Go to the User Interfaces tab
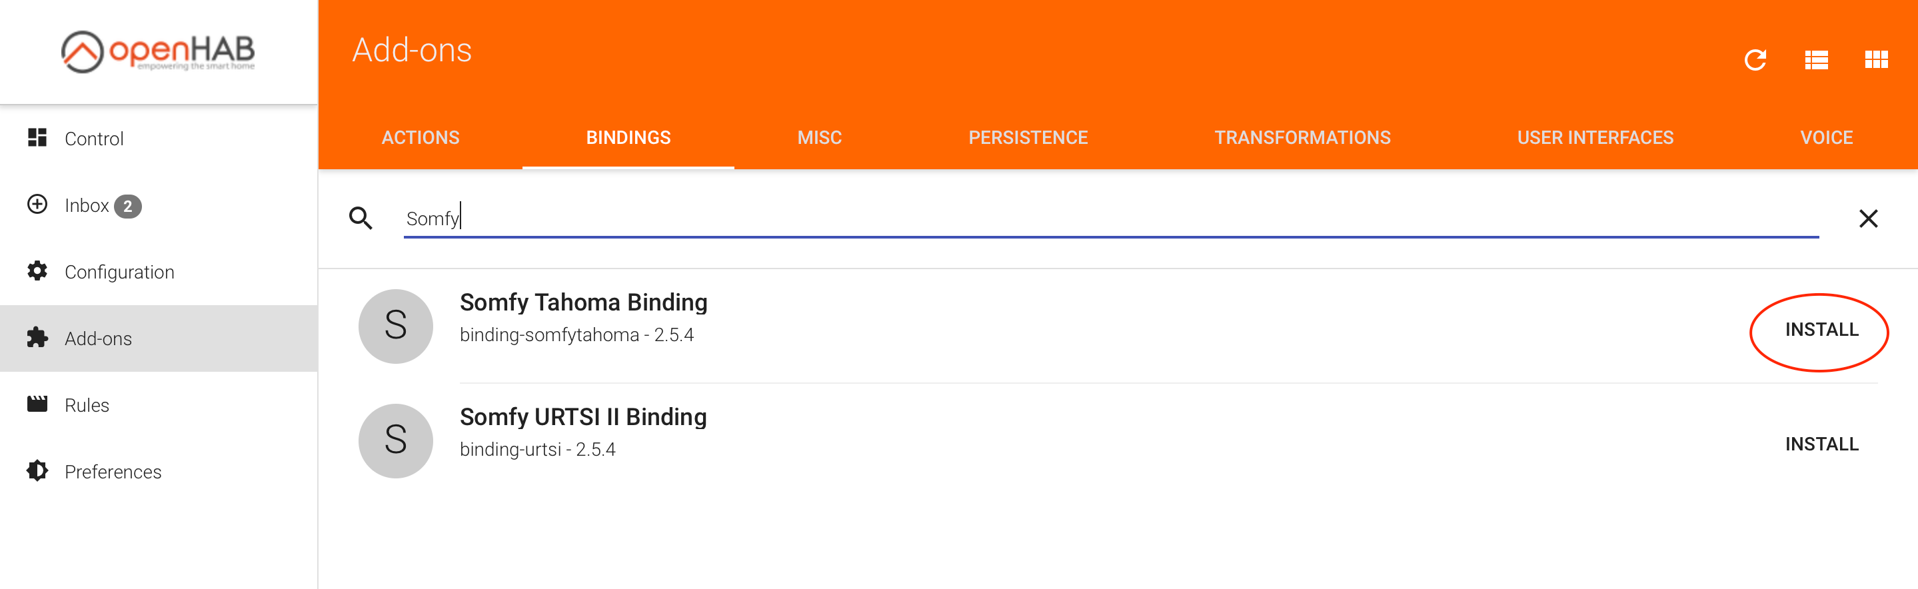The height and width of the screenshot is (589, 1918). (x=1595, y=138)
